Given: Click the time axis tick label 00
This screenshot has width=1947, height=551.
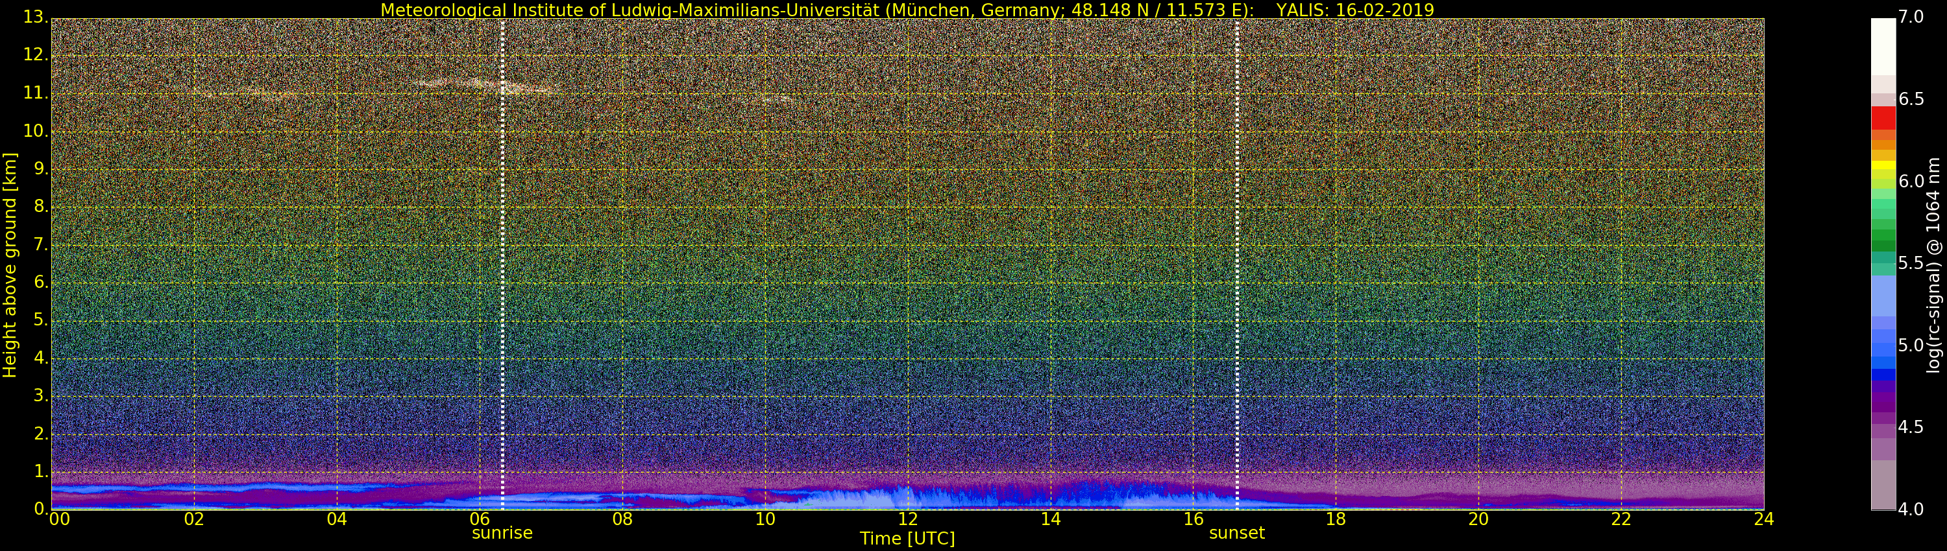Looking at the screenshot, I should (59, 519).
